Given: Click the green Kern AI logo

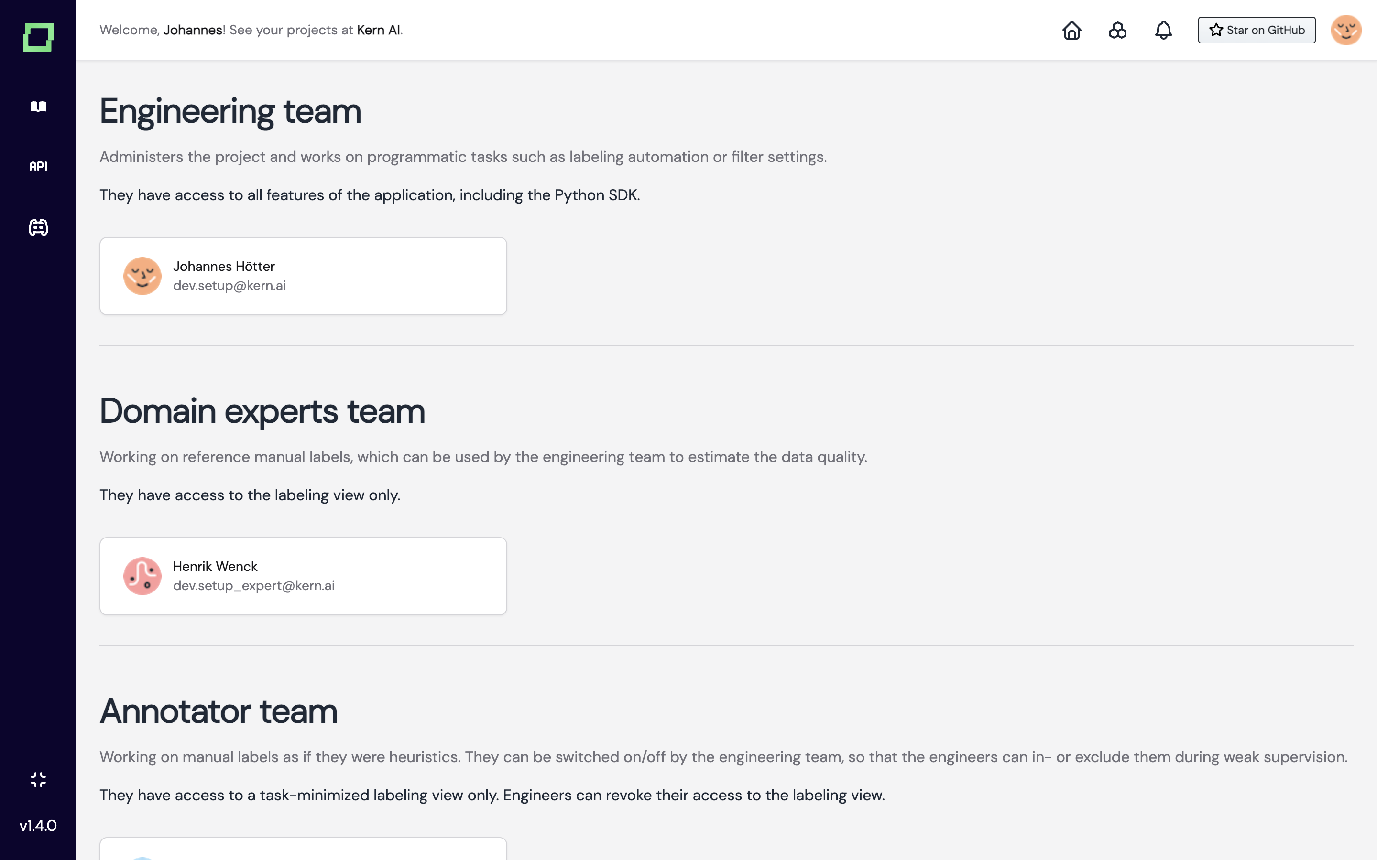Looking at the screenshot, I should [38, 37].
